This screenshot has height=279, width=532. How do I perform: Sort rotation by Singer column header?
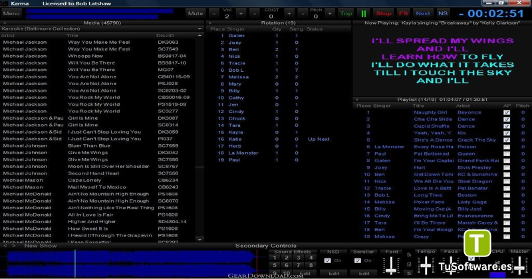pos(236,29)
